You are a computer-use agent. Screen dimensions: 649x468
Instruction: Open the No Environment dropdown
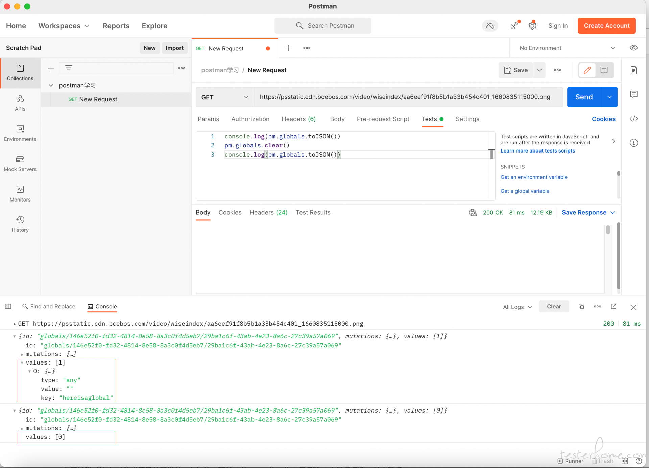pos(567,48)
